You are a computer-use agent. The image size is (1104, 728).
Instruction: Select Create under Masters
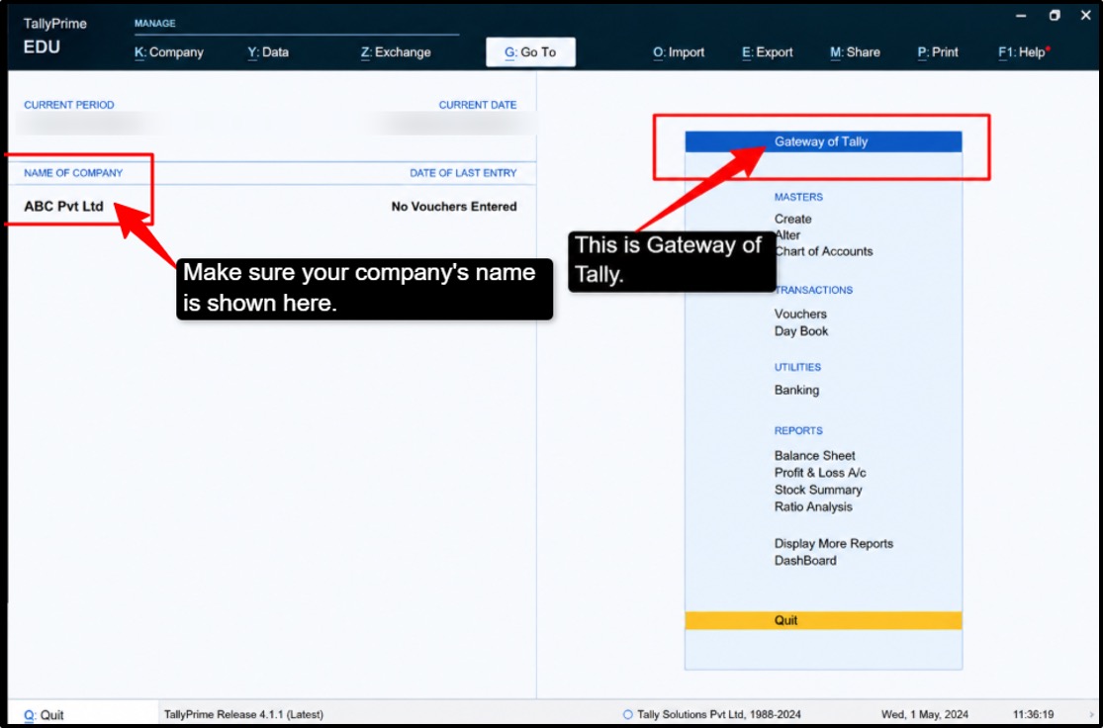click(x=792, y=219)
